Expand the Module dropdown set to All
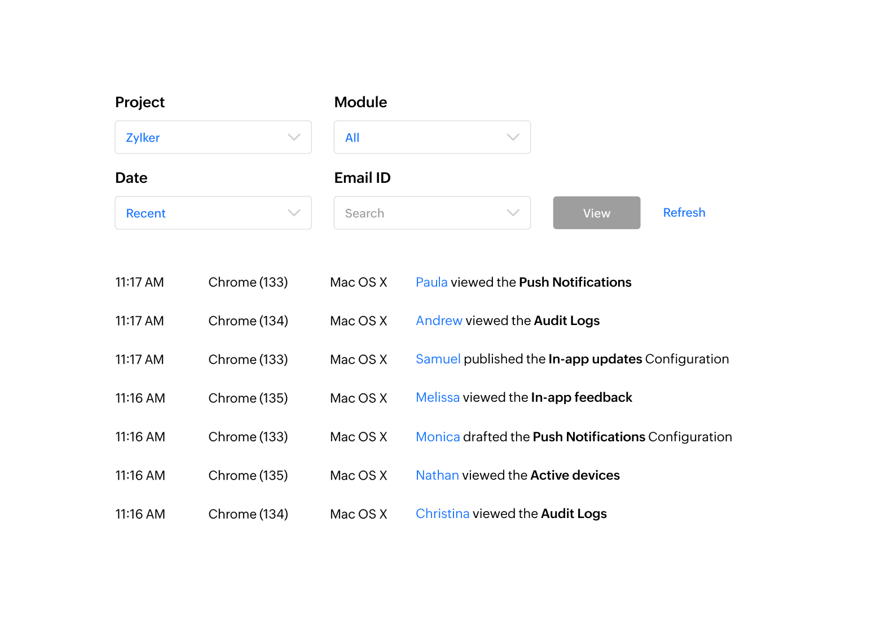The height and width of the screenshot is (632, 872). pos(431,137)
